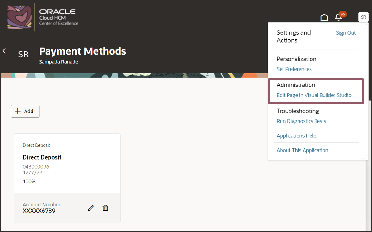Click the Oracle Cloud HCM logo

pyautogui.click(x=43, y=17)
